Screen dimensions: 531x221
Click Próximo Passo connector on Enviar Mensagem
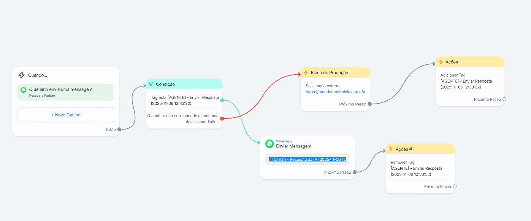[x=354, y=172]
